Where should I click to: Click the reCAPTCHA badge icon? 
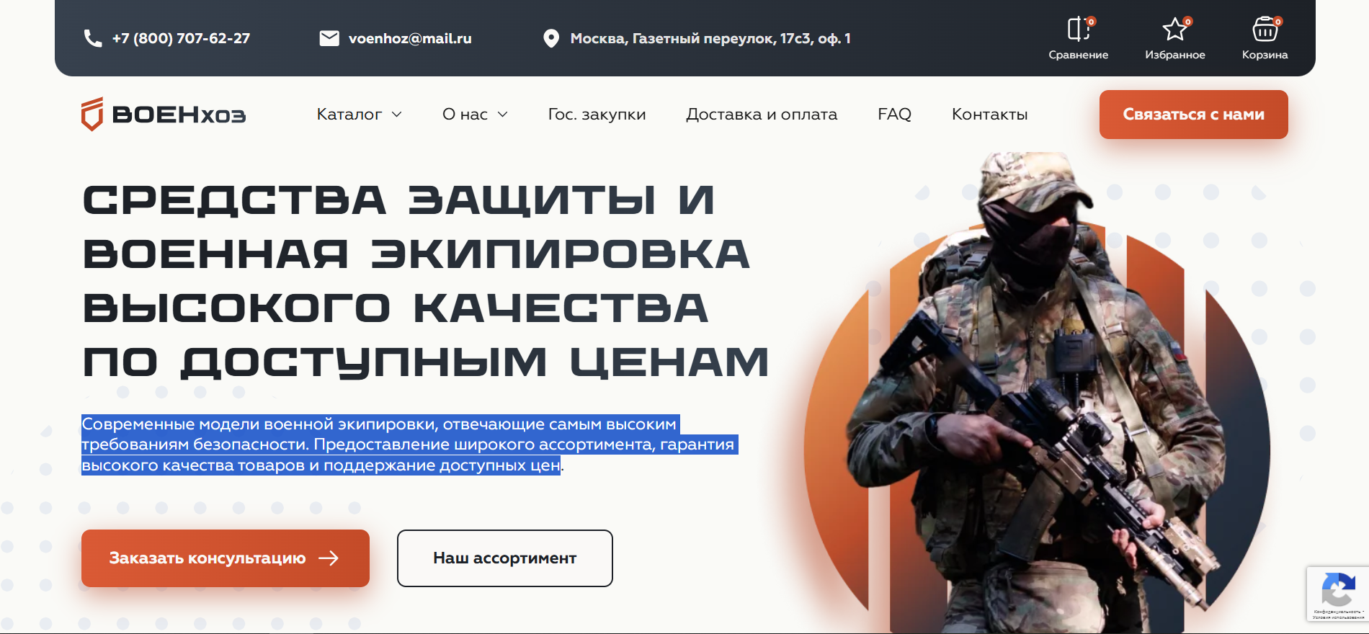pyautogui.click(x=1338, y=591)
